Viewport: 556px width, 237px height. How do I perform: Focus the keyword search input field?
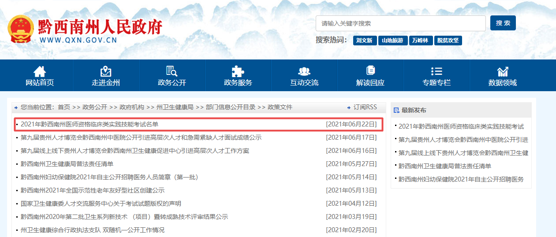click(400, 23)
